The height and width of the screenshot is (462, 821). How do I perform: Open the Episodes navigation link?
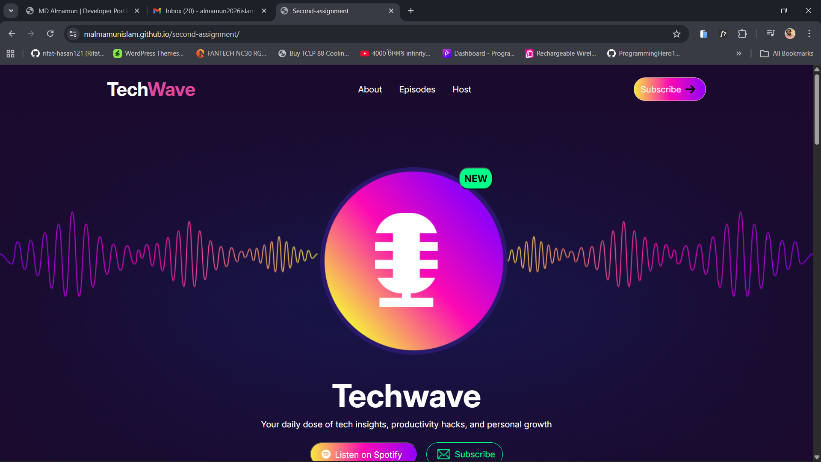tap(417, 89)
